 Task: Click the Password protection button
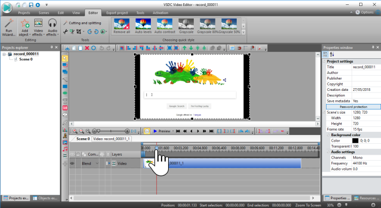(x=353, y=107)
